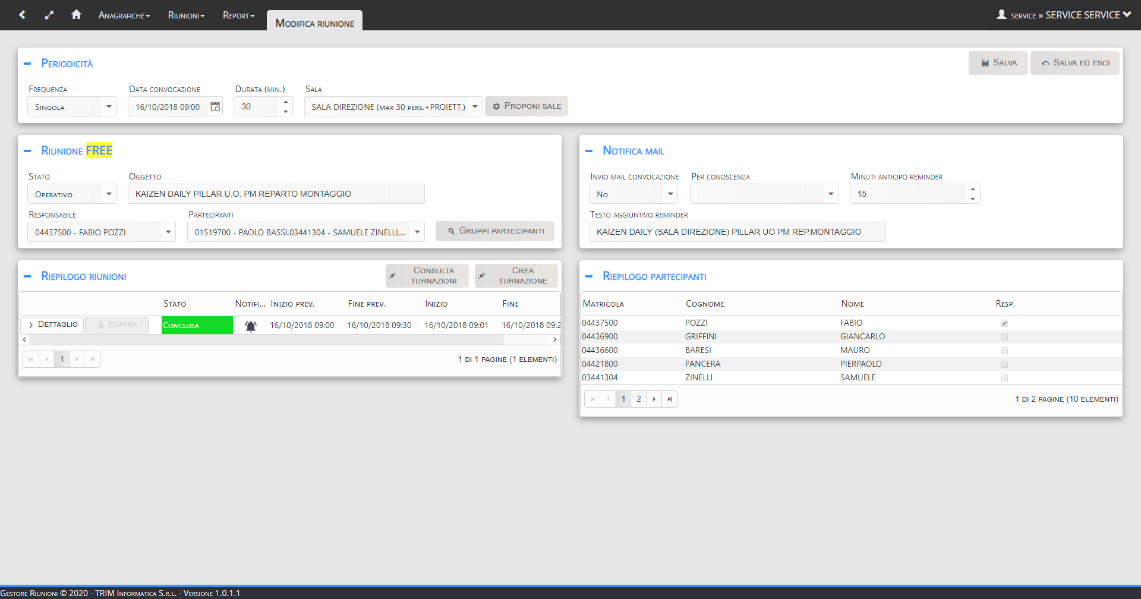
Task: Collapse the Notifica mail panel
Action: click(x=589, y=151)
